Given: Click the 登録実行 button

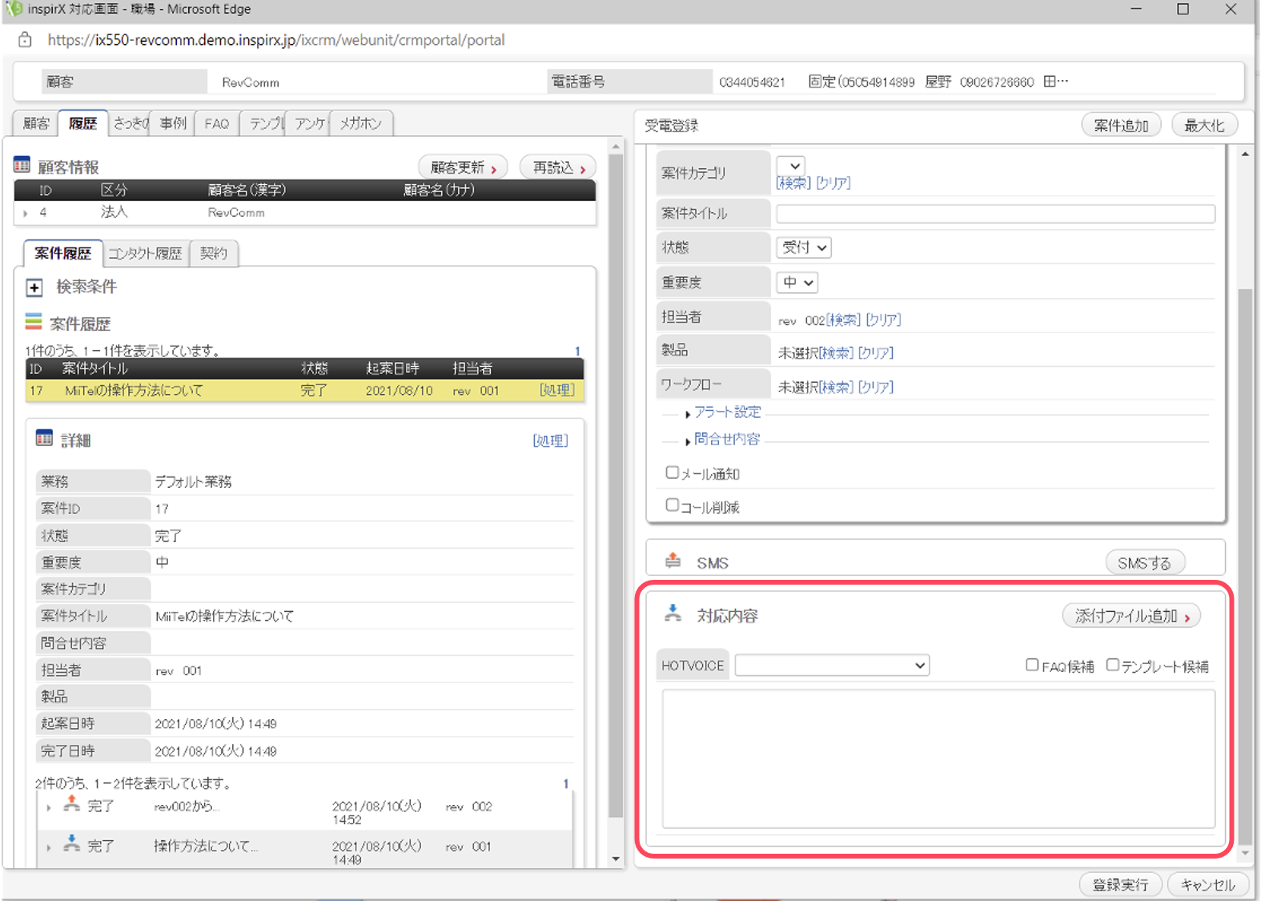Looking at the screenshot, I should tap(1120, 884).
